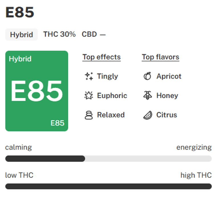Screen dimensions: 219x197
Task: Open the Top flavors link
Action: pos(161,57)
